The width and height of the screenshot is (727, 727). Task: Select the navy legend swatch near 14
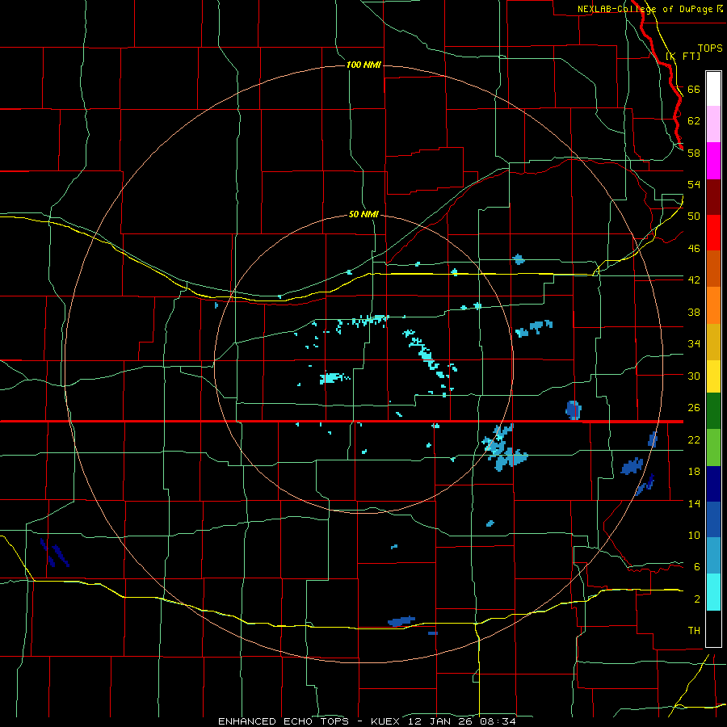[713, 484]
